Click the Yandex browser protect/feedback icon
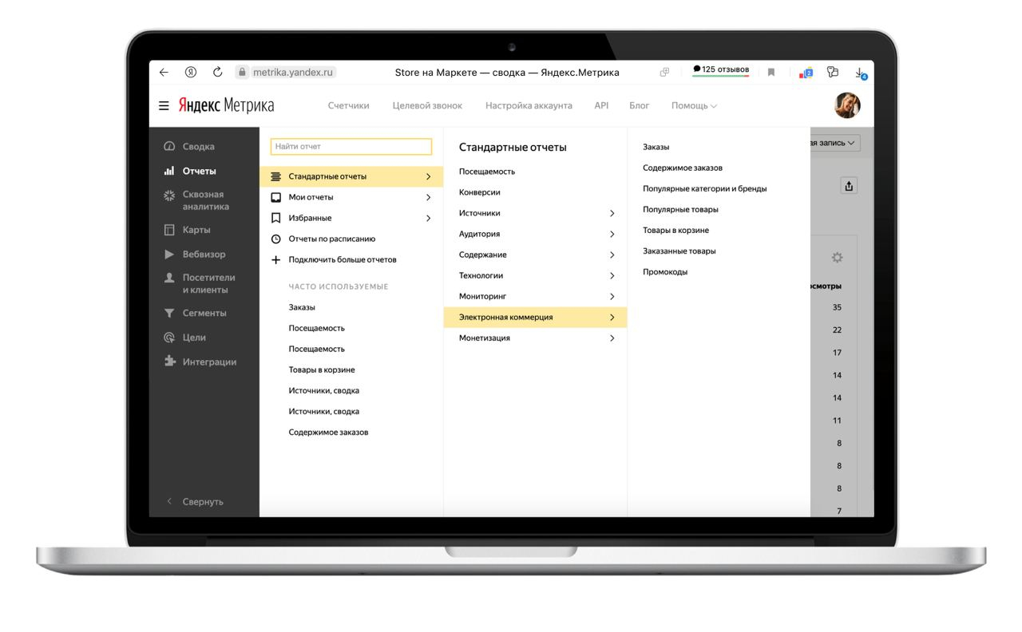Screen dimensions: 1022x632 click(833, 72)
